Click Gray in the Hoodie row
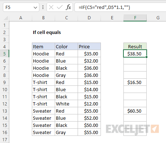Screen dimensions: 166x143 click(66, 75)
